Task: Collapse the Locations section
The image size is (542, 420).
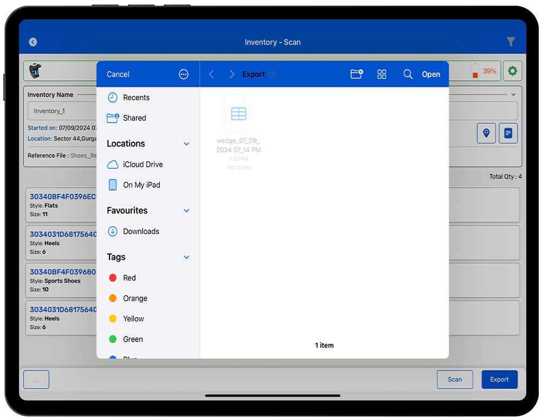Action: [186, 144]
